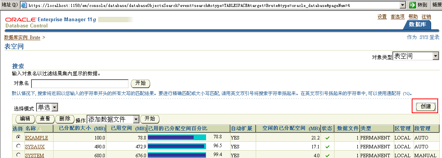Click the 作为 SYS 登录 text

pos(423,37)
